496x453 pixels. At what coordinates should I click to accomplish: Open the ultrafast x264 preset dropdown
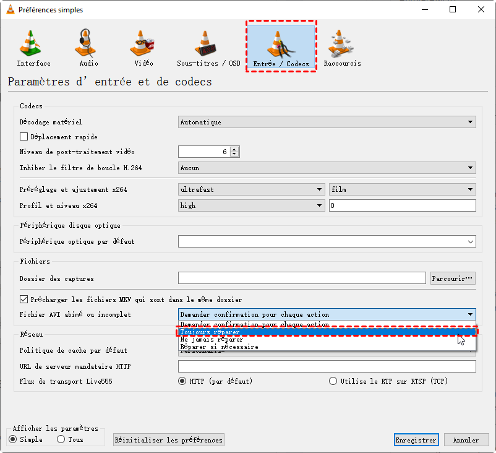click(x=251, y=189)
